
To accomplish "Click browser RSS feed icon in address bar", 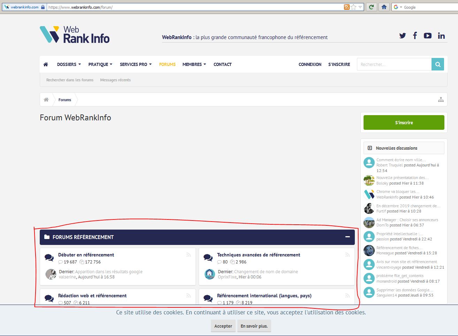I will (346, 7).
